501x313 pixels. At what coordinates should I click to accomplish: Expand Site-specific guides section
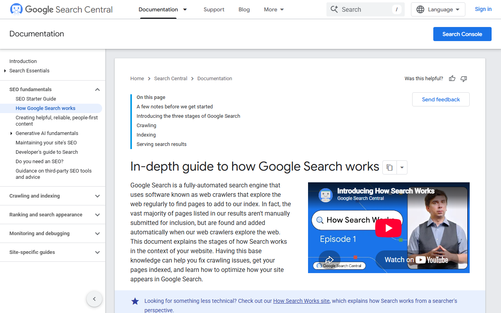(x=97, y=252)
